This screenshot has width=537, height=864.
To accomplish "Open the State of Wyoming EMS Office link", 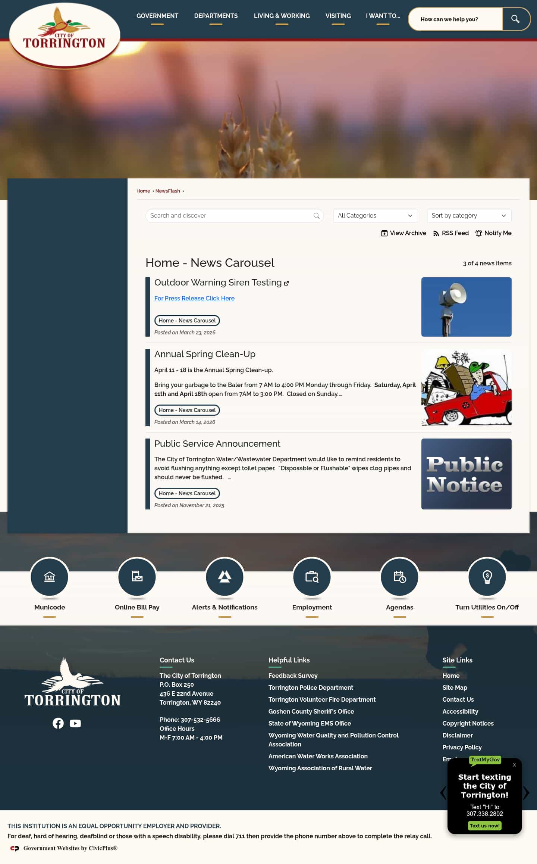I will coord(310,723).
